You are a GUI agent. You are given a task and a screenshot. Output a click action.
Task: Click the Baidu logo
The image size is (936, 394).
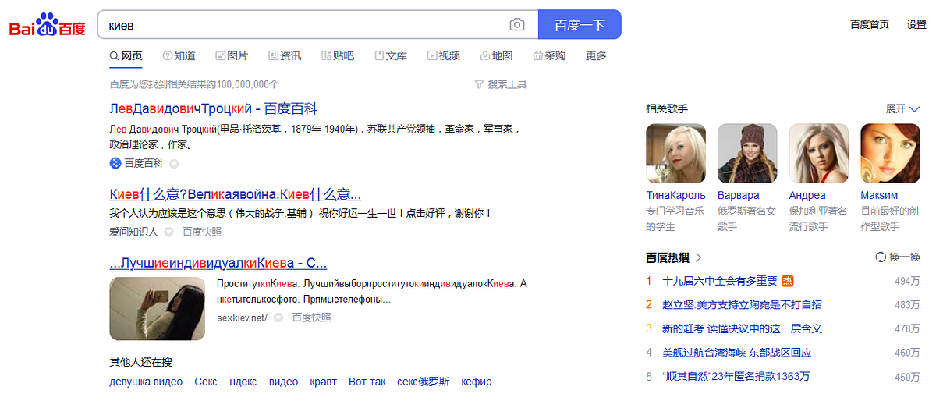(47, 25)
